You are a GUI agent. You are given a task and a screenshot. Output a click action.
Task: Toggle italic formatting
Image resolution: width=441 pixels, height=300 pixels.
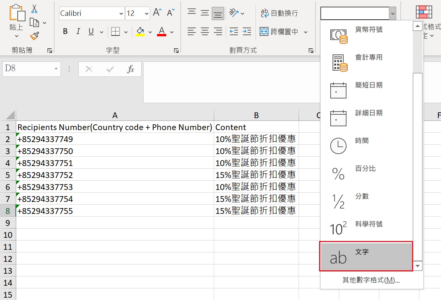coord(78,32)
